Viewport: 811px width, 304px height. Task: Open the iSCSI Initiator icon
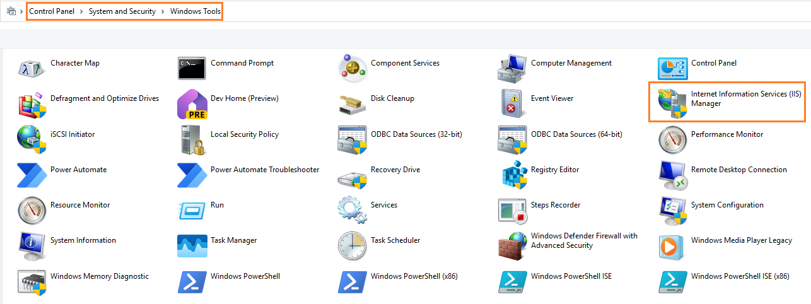point(32,139)
